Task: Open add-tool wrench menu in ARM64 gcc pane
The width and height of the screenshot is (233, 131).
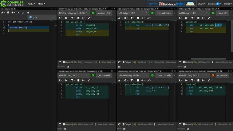Action: (210, 18)
